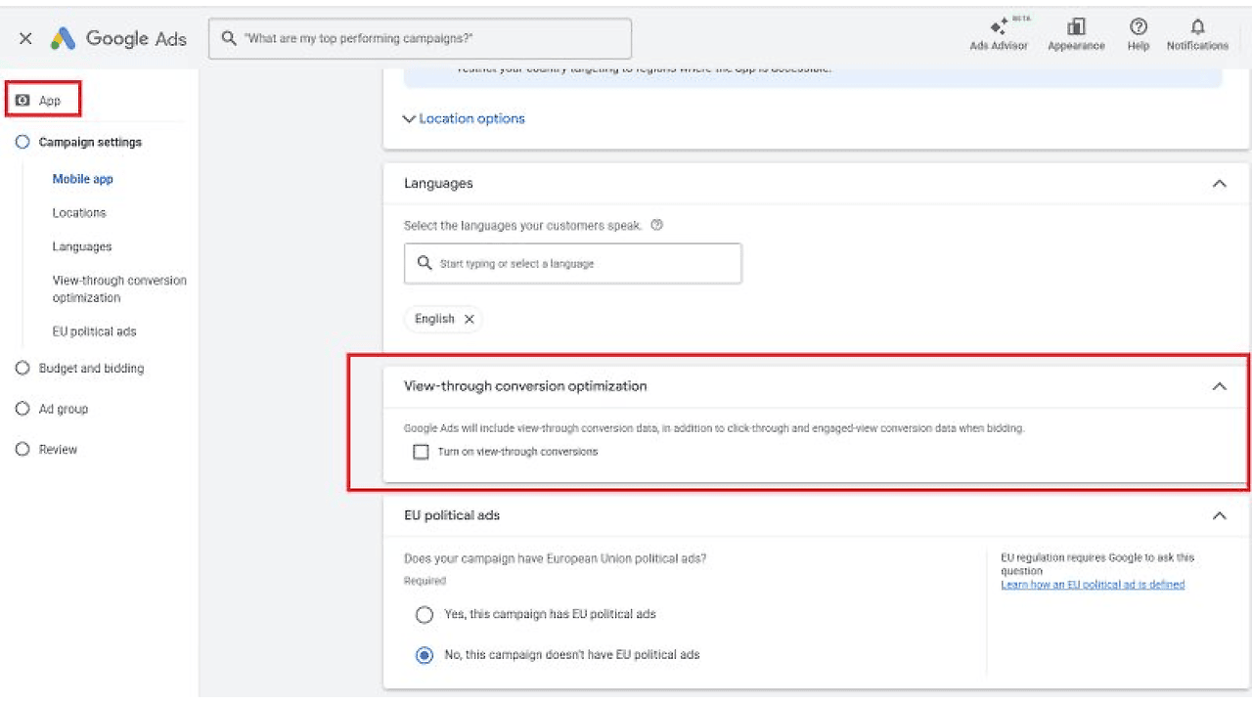The height and width of the screenshot is (704, 1252).
Task: Open Ads Advisor beta icon
Action: click(x=998, y=28)
